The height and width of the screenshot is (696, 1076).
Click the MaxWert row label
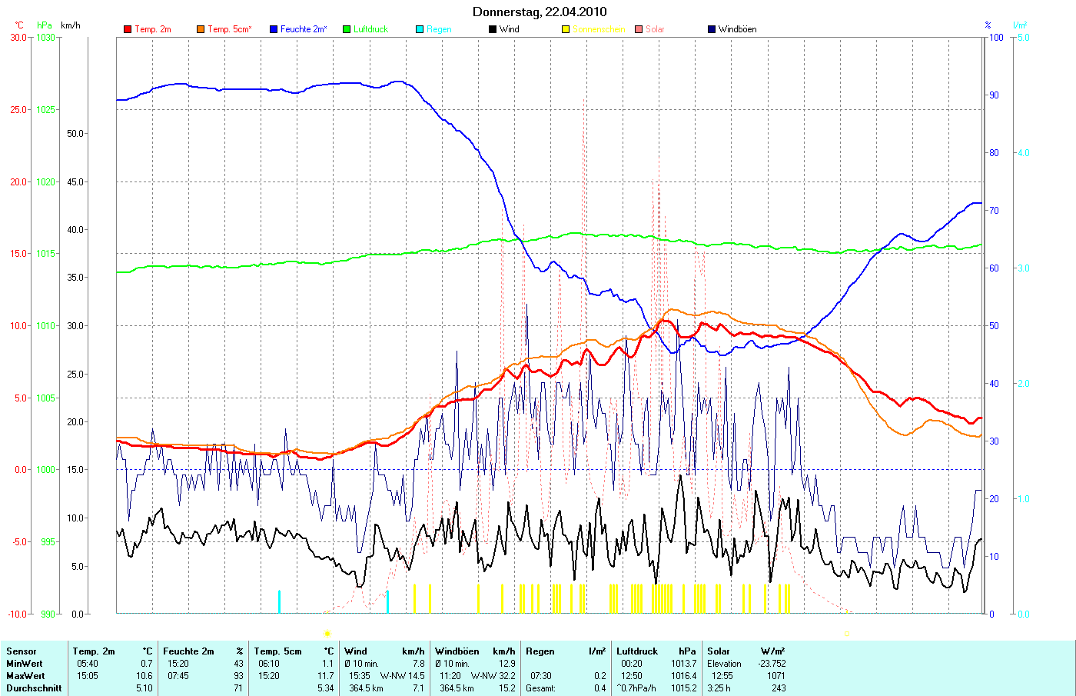click(25, 676)
